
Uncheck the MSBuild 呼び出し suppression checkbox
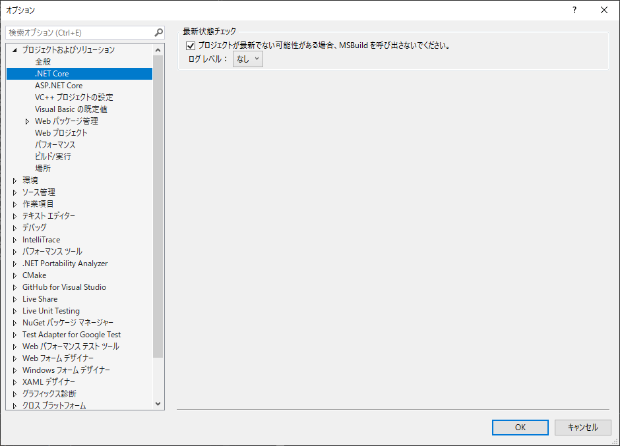(x=191, y=45)
